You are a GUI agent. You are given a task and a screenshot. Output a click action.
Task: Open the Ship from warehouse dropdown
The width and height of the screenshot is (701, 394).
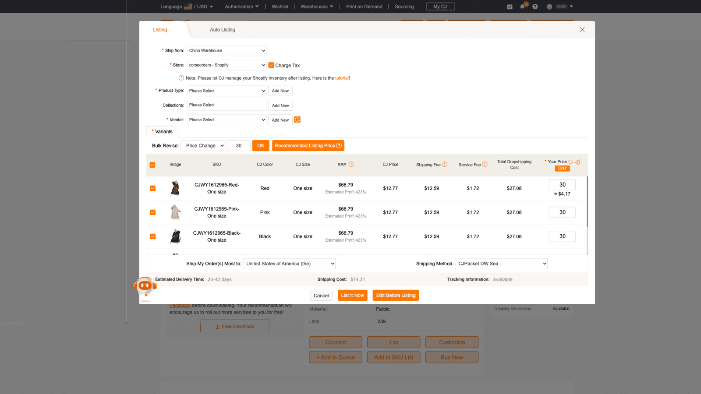227,50
